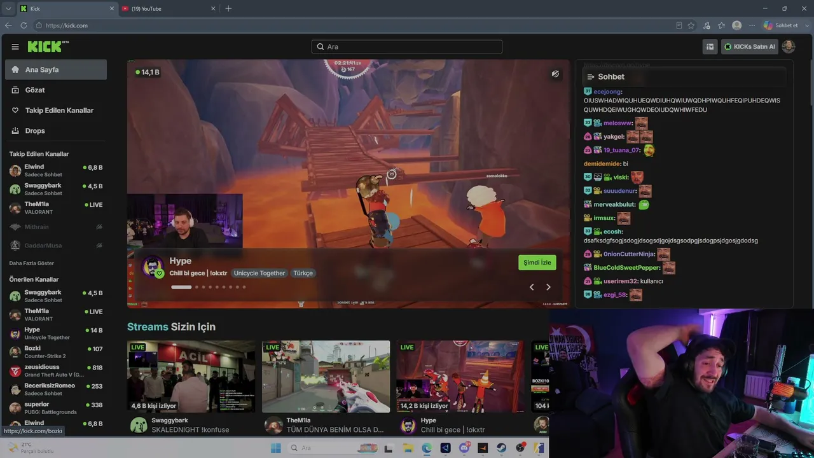Open Ana Sayfa in the sidebar
Image resolution: width=814 pixels, height=458 pixels.
(x=56, y=70)
